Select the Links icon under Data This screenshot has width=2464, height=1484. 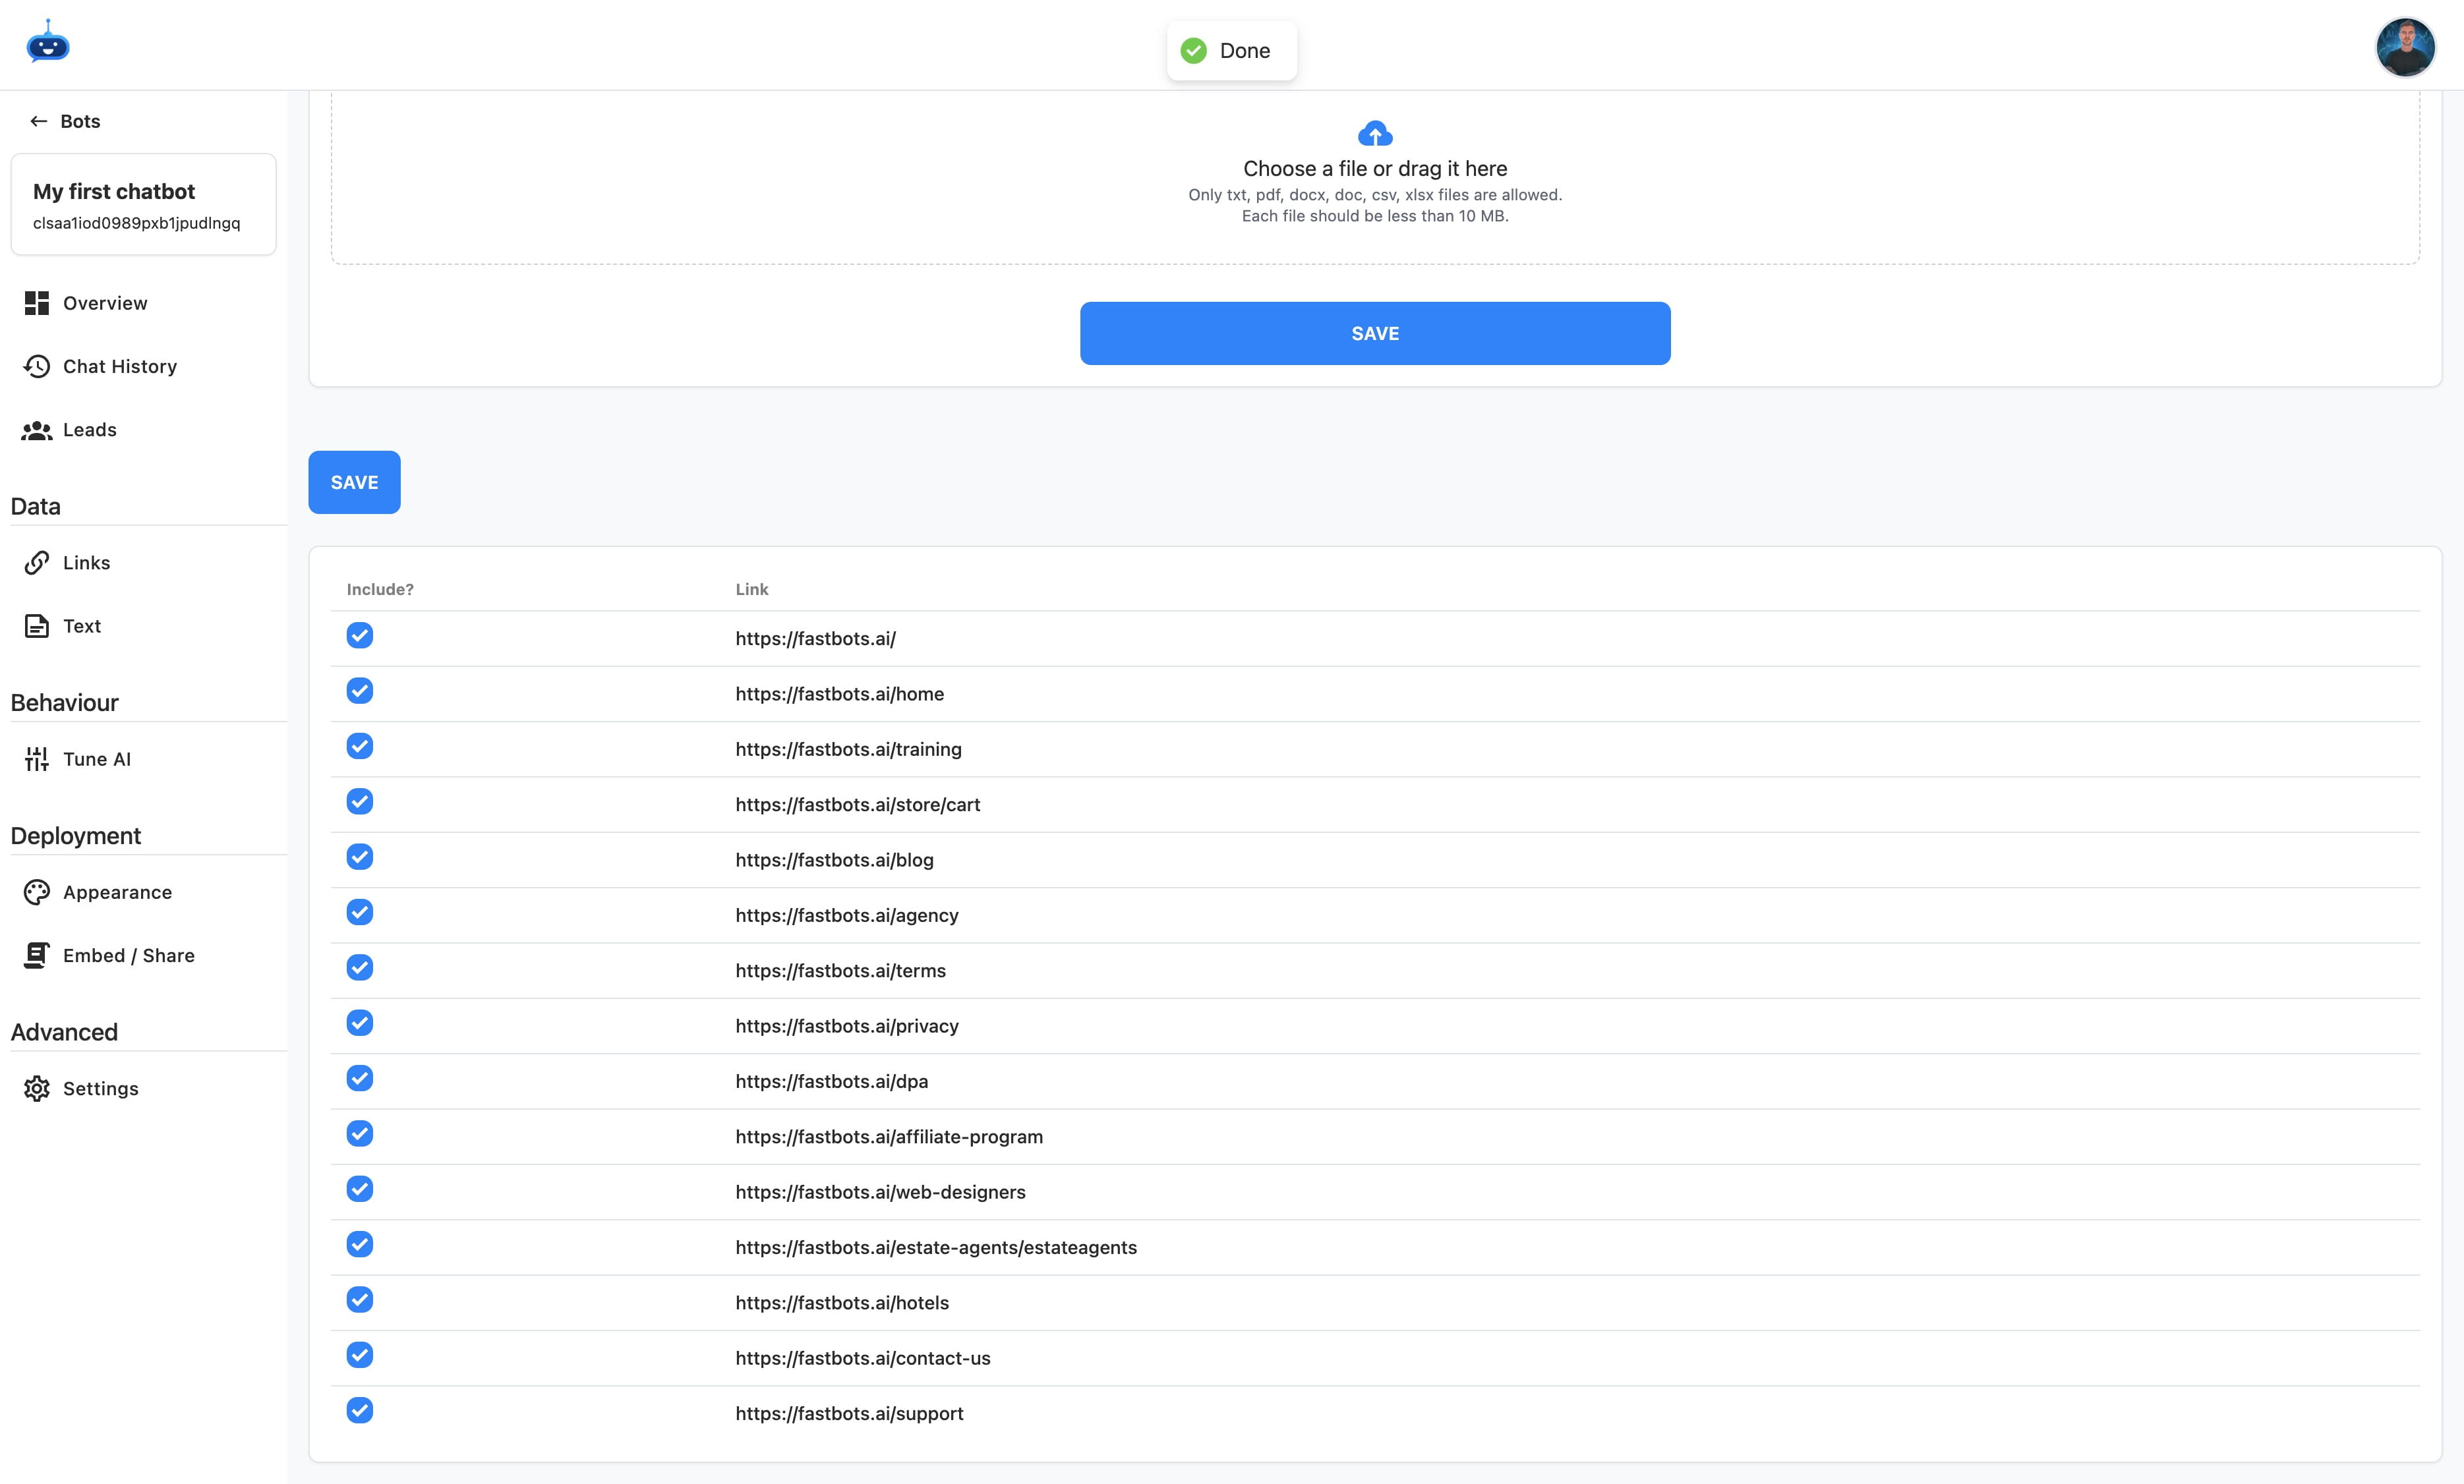36,562
